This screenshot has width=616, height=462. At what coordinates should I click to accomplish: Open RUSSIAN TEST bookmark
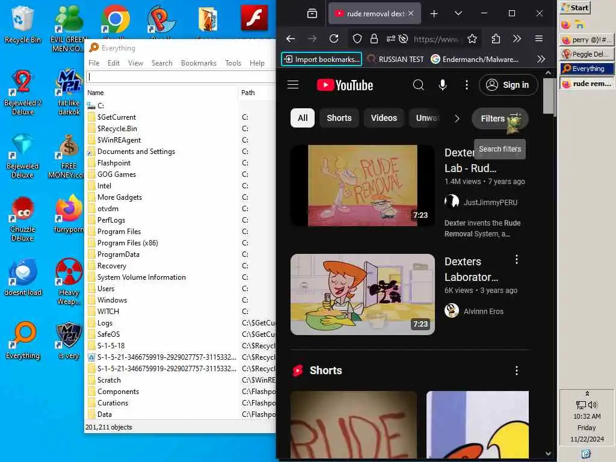tap(396, 59)
